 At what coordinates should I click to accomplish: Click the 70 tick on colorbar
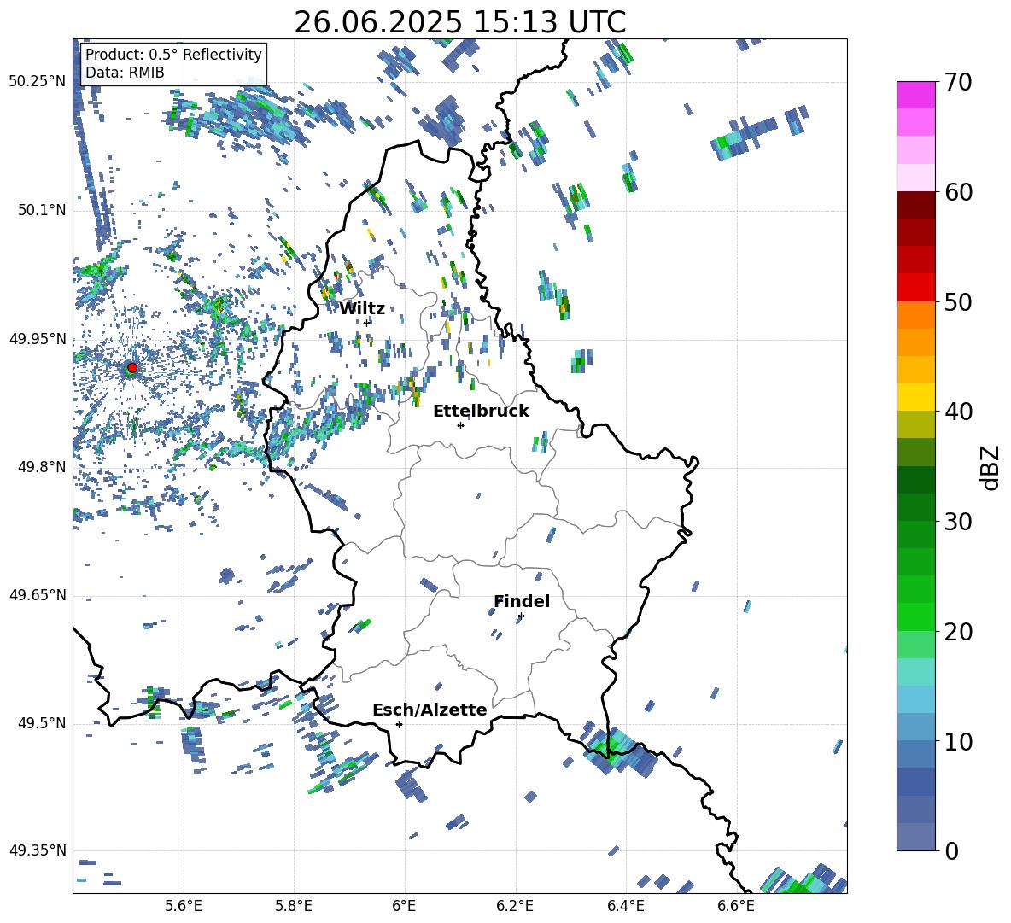point(958,82)
